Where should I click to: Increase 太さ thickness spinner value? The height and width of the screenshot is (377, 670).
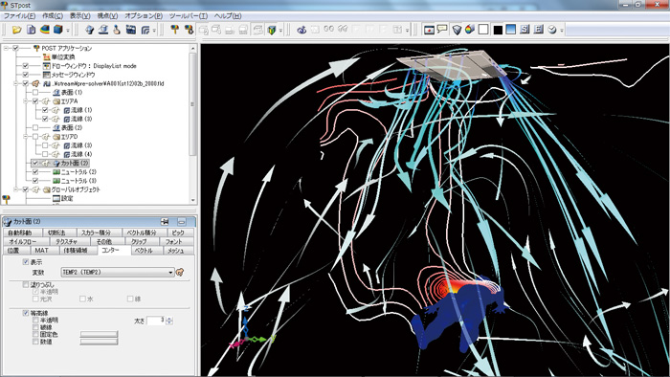(169, 319)
